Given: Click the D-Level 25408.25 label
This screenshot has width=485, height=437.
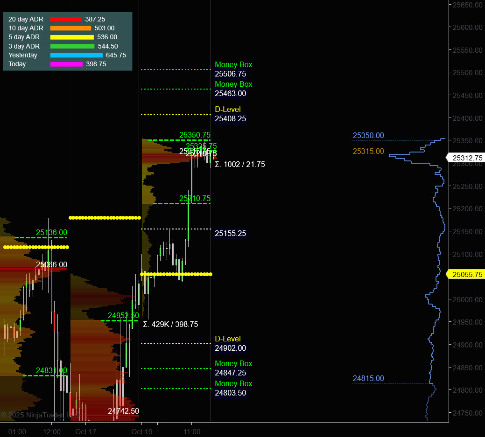Looking at the screenshot, I should [x=230, y=114].
